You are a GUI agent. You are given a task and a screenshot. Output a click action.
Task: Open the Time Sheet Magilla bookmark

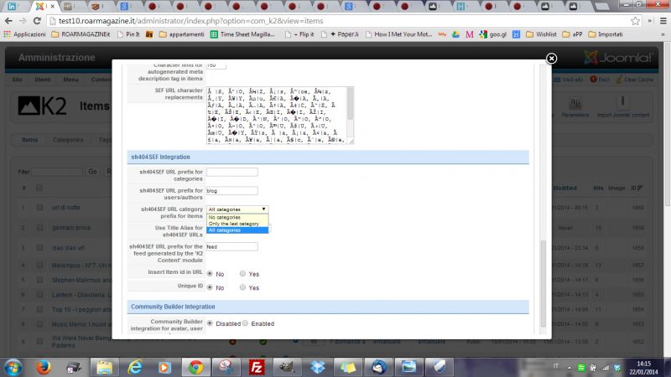(x=242, y=34)
